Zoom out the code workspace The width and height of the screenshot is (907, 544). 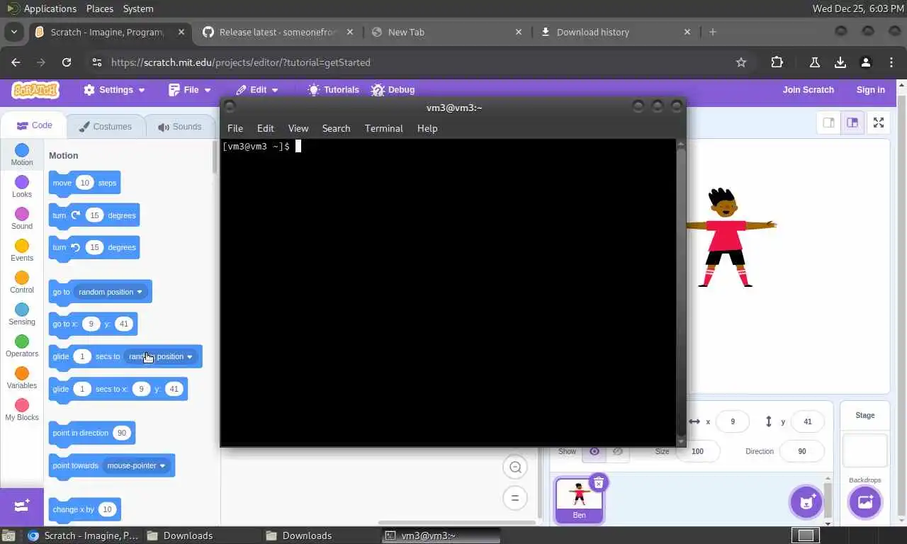point(516,467)
